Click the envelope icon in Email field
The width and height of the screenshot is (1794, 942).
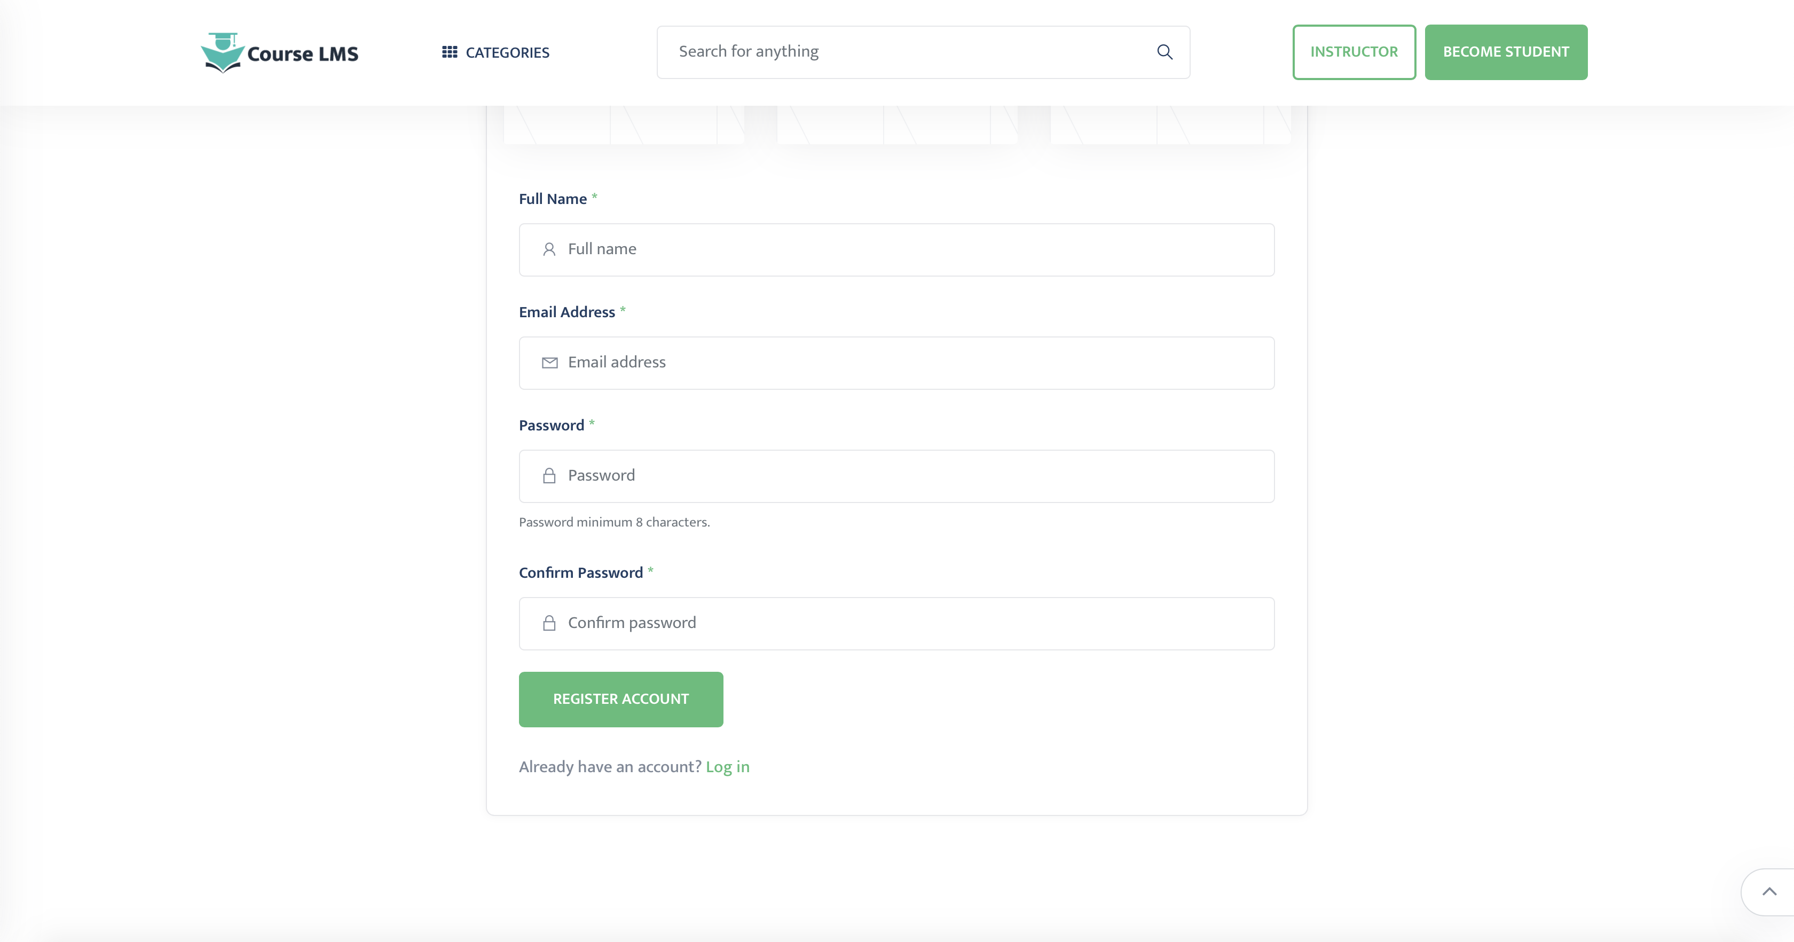click(549, 362)
